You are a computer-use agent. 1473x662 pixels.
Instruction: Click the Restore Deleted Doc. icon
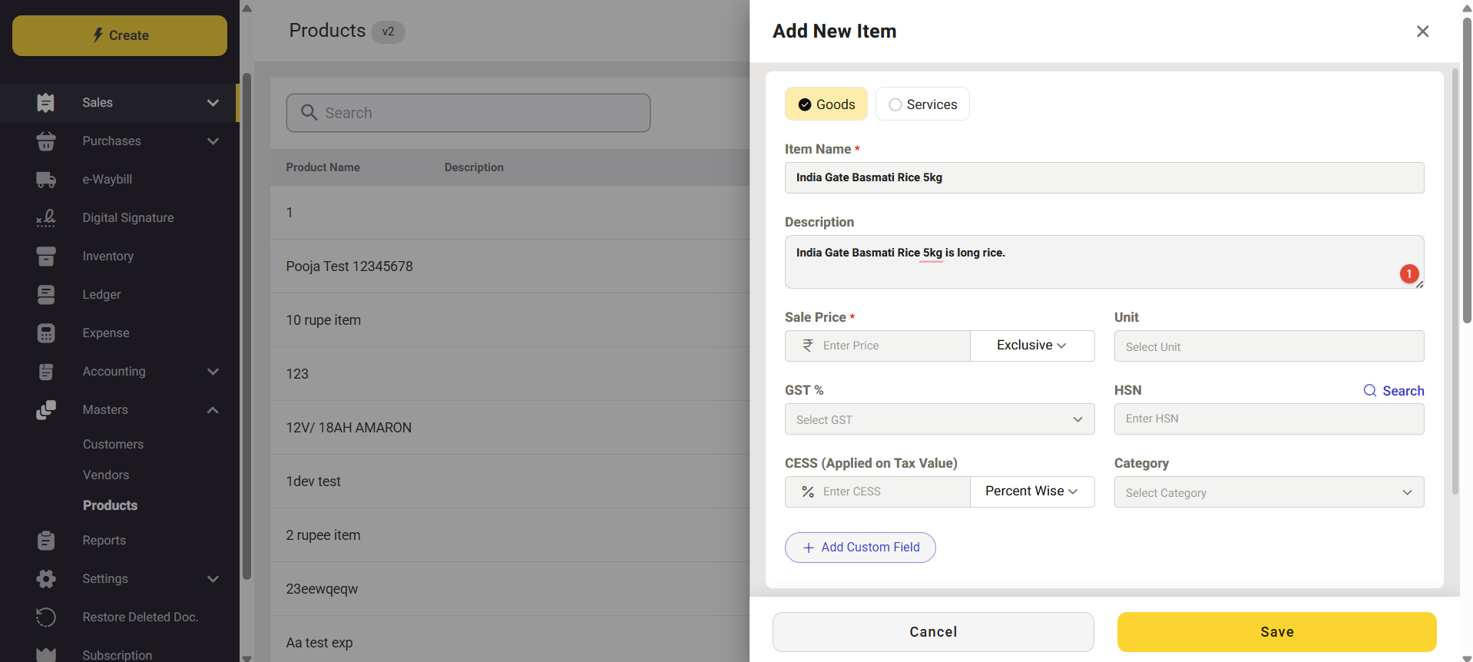click(x=46, y=617)
